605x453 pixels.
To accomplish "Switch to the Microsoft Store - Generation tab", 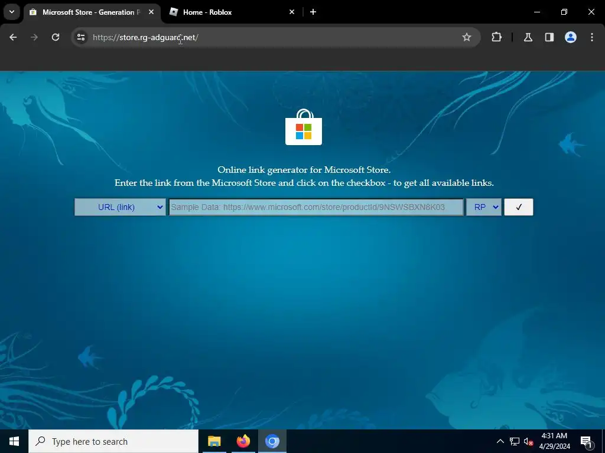I will (92, 12).
